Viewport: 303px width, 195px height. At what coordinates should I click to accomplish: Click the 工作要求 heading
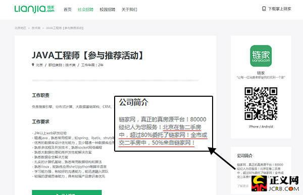point(40,122)
